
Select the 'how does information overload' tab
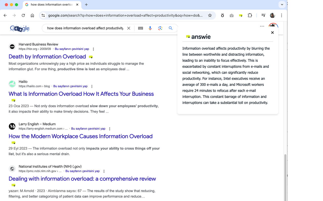pos(52,5)
